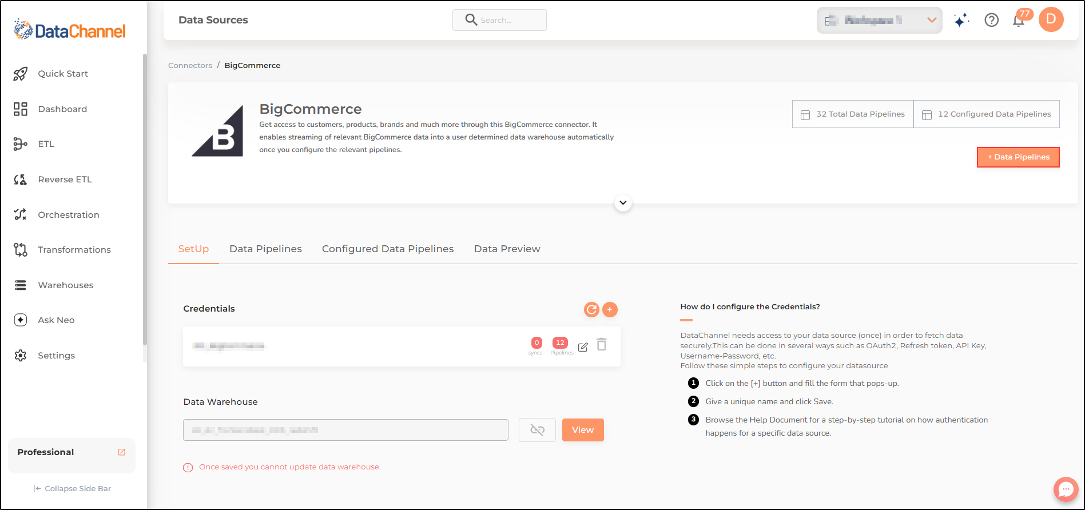Collapse the side bar
Image resolution: width=1085 pixels, height=510 pixels.
(x=72, y=489)
